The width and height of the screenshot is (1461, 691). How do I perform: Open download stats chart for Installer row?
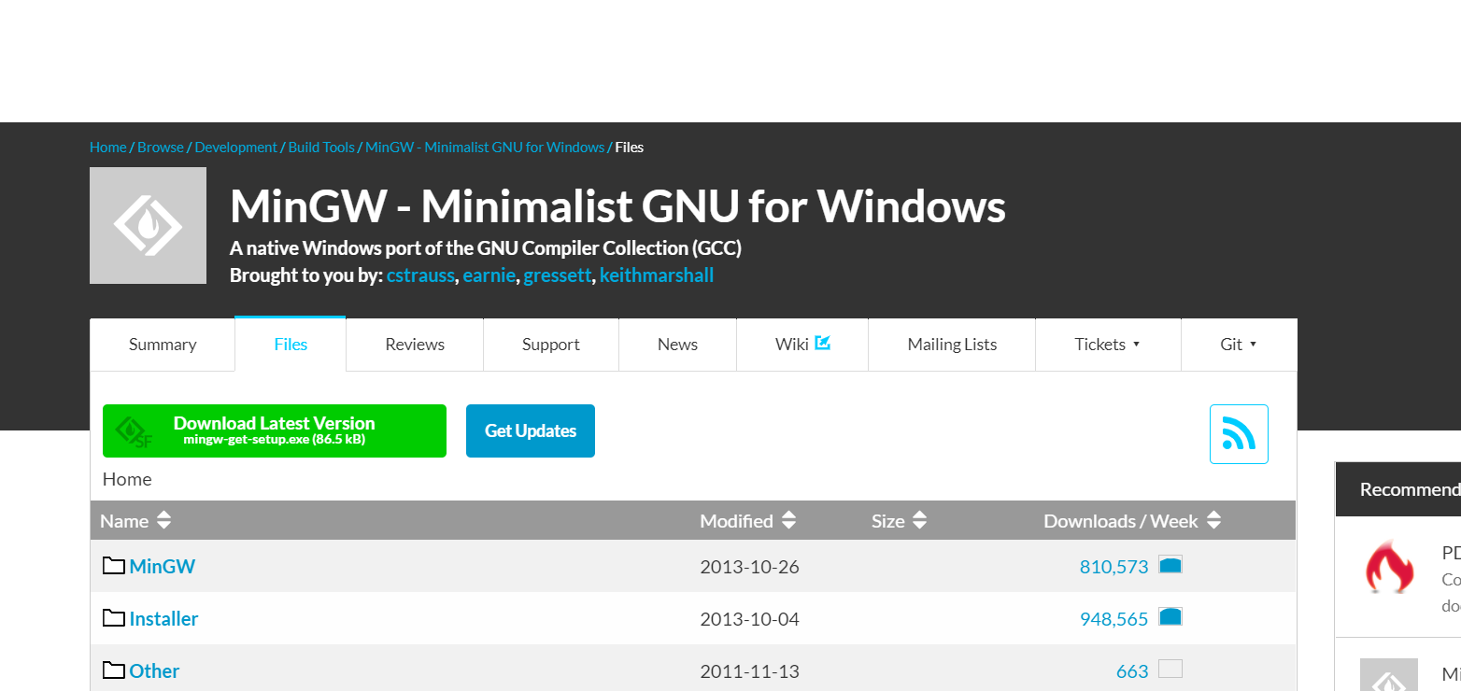(1170, 617)
